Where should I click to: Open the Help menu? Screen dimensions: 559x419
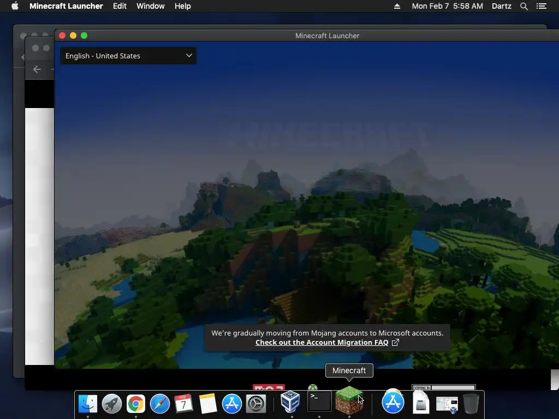(182, 6)
